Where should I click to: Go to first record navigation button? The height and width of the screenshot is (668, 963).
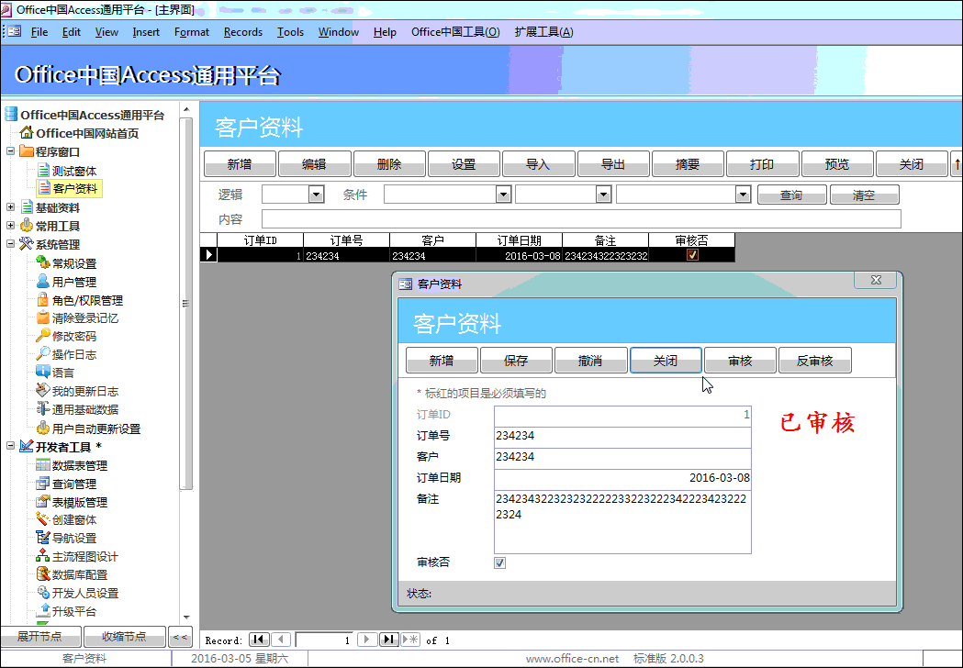[x=259, y=640]
